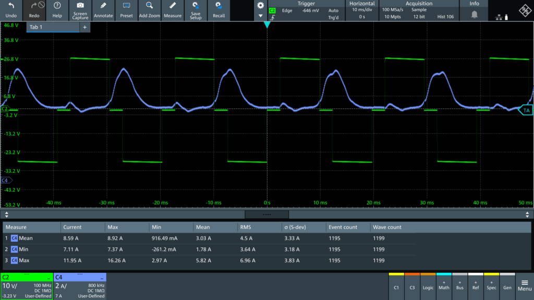Take a Screen Capture
Viewport: 534px width, 300px height.
pyautogui.click(x=80, y=5)
